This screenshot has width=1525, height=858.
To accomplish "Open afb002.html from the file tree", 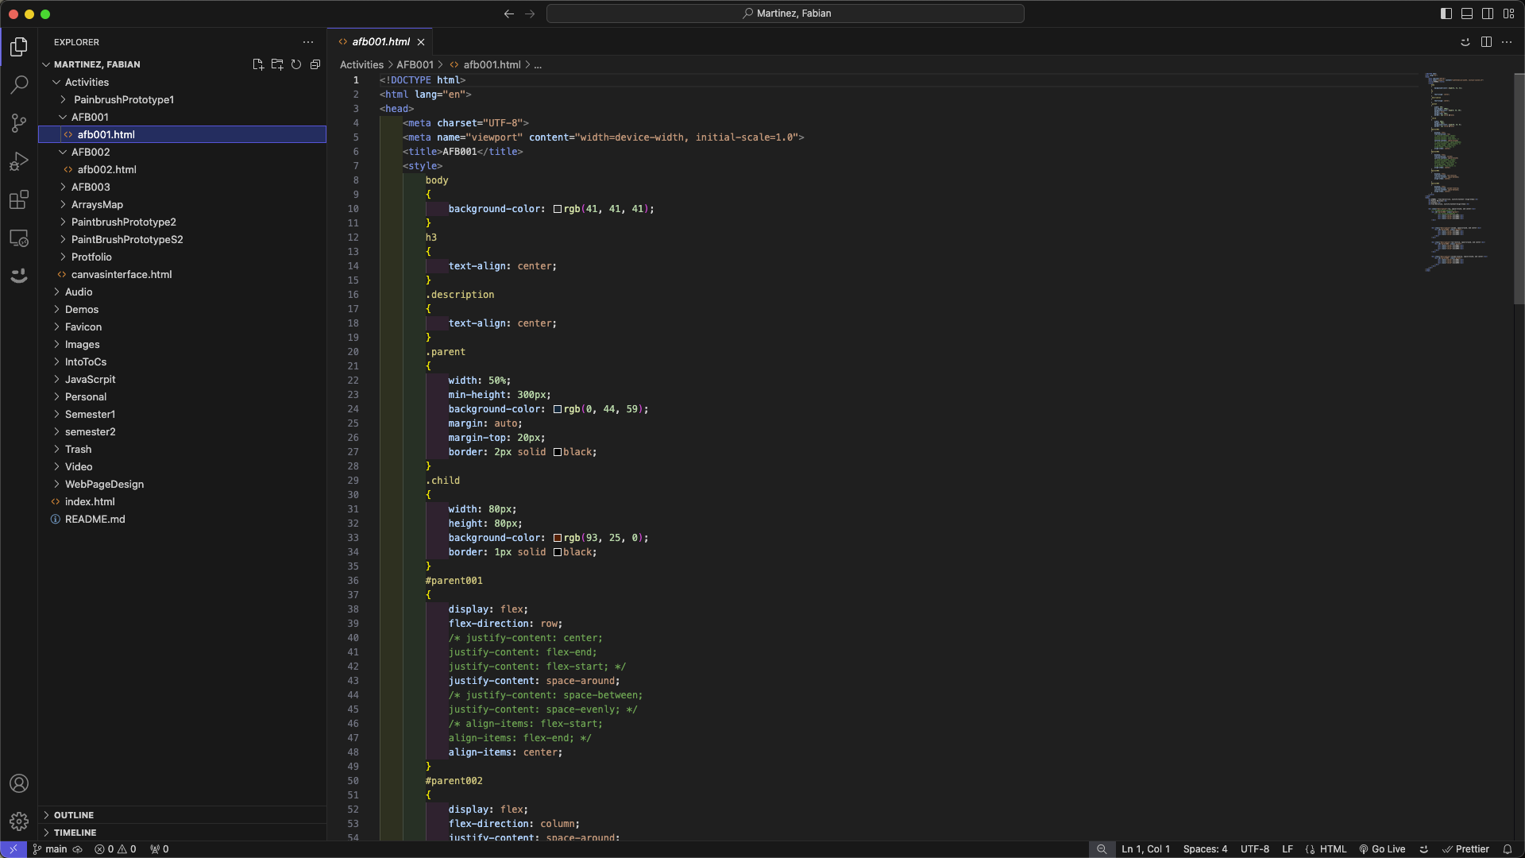I will 107,169.
